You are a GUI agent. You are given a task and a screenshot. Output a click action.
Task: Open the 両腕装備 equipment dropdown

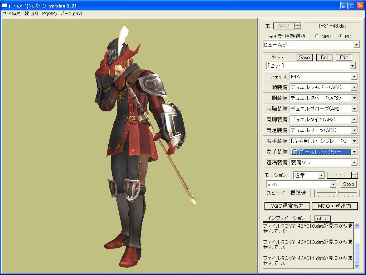point(354,109)
